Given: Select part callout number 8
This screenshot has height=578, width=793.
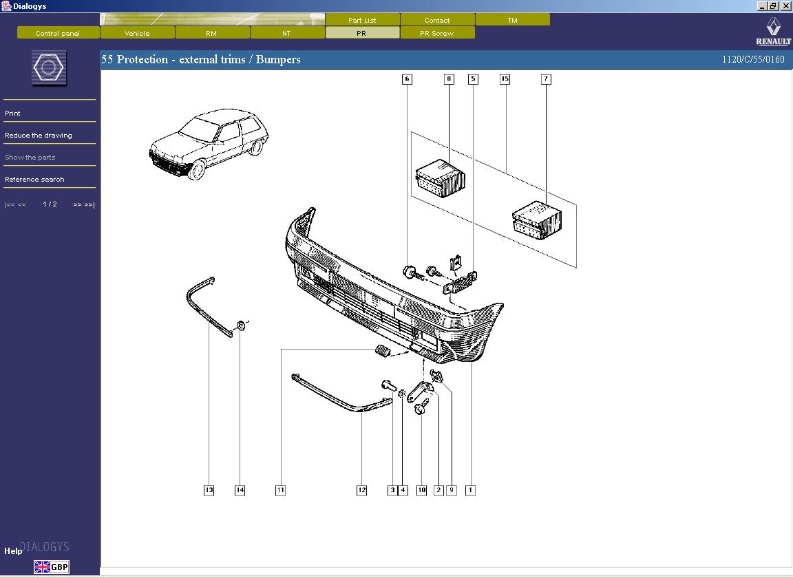Looking at the screenshot, I should [449, 79].
